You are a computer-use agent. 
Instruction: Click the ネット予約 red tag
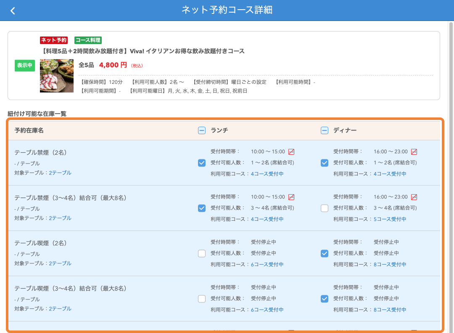click(x=53, y=40)
